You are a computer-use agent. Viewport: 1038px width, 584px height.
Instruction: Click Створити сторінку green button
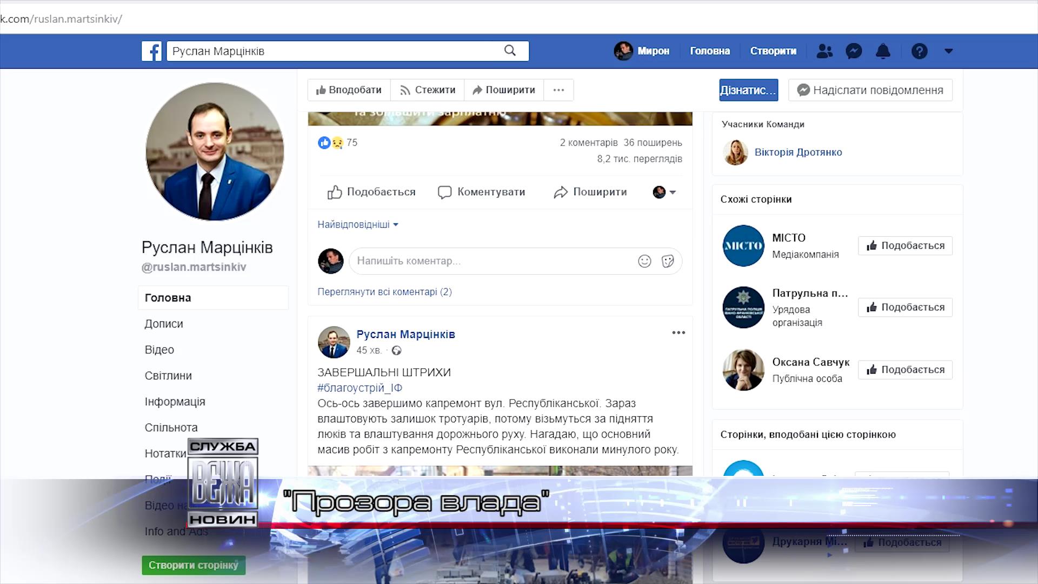[194, 565]
